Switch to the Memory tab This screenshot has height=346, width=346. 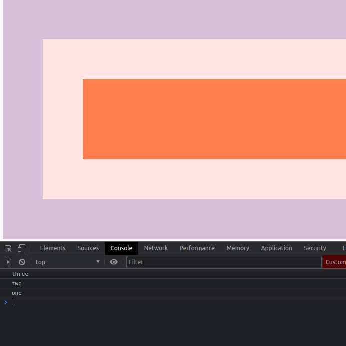click(x=238, y=248)
